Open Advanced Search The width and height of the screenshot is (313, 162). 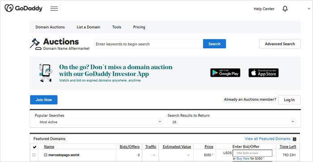(x=279, y=44)
